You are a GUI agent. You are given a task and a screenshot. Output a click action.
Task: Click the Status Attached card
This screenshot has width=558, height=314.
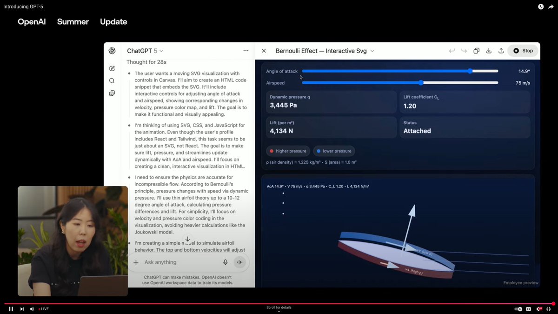click(465, 127)
